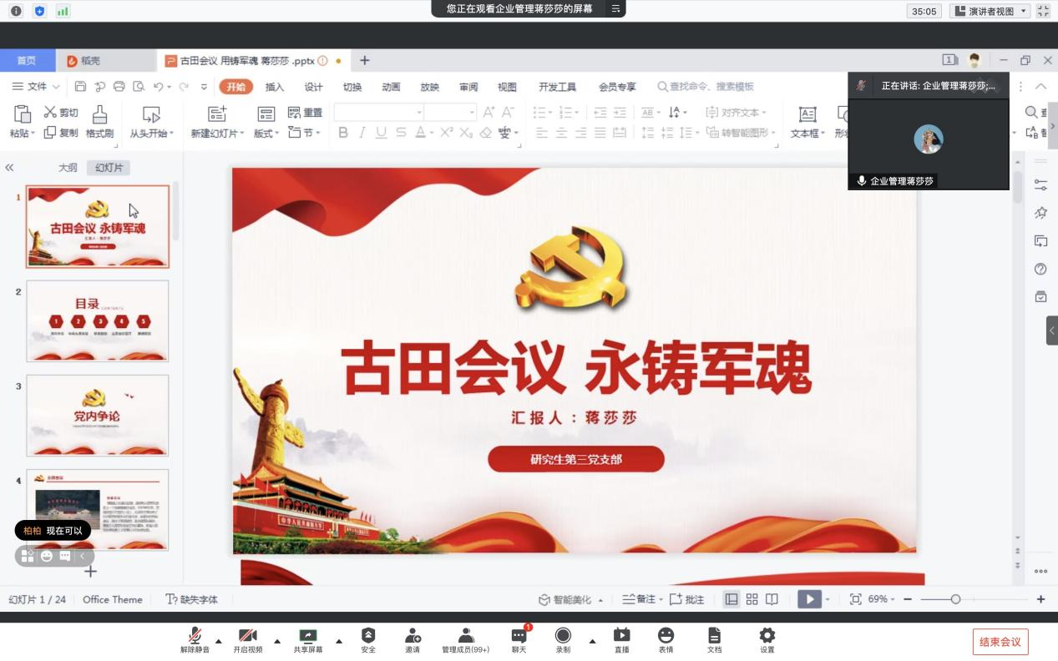Click the zoom slider handle
This screenshot has height=661, width=1058.
coord(955,599)
